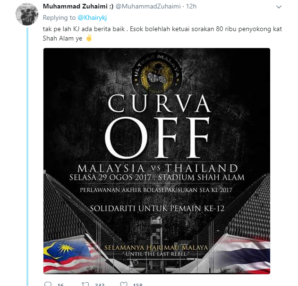This screenshot has width=298, height=286.
Task: Open Muhammad Zuhaimi's profile avatar
Action: coord(27,14)
